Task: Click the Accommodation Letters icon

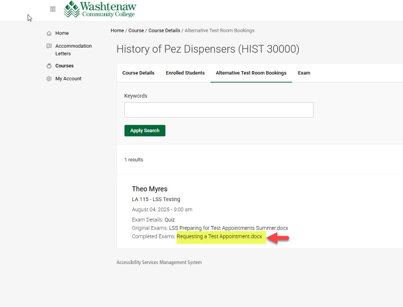Action: (x=49, y=46)
